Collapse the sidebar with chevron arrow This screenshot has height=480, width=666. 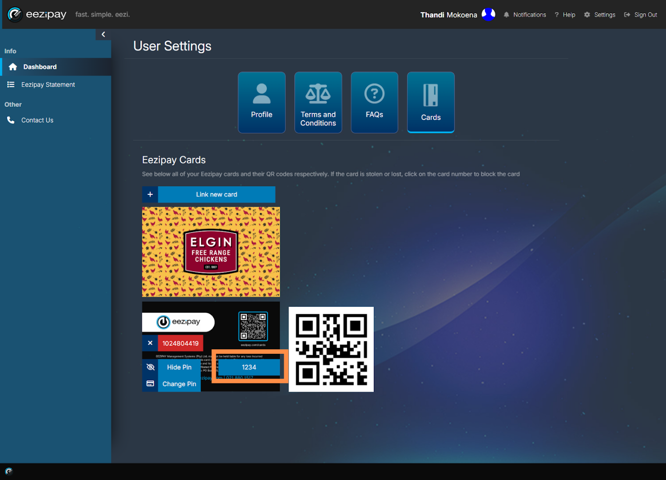coord(103,34)
